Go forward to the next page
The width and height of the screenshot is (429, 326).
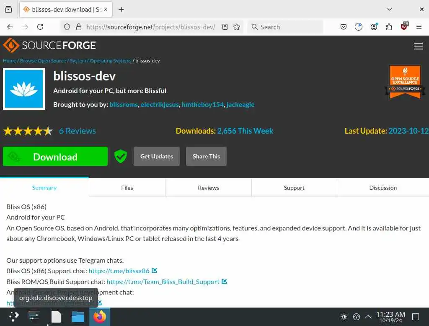click(x=25, y=27)
